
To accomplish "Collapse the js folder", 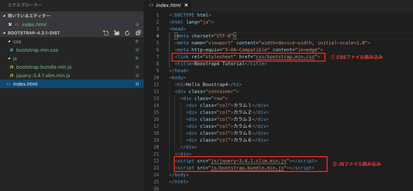I will click(72, 59).
